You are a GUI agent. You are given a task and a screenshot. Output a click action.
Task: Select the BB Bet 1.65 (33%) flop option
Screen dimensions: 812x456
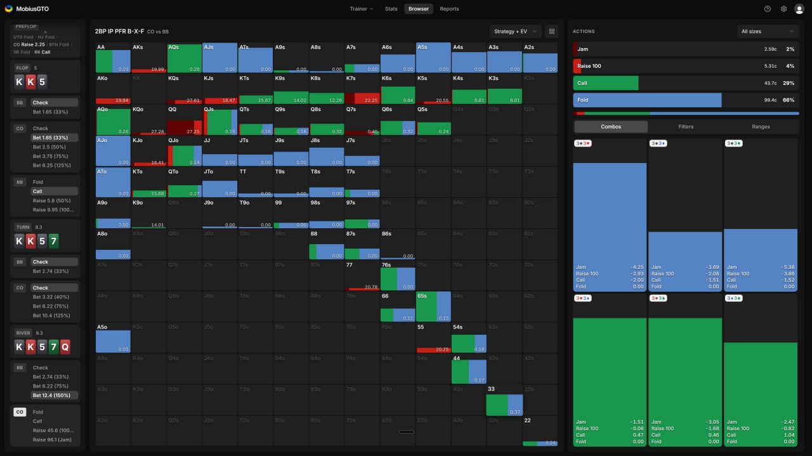point(51,112)
